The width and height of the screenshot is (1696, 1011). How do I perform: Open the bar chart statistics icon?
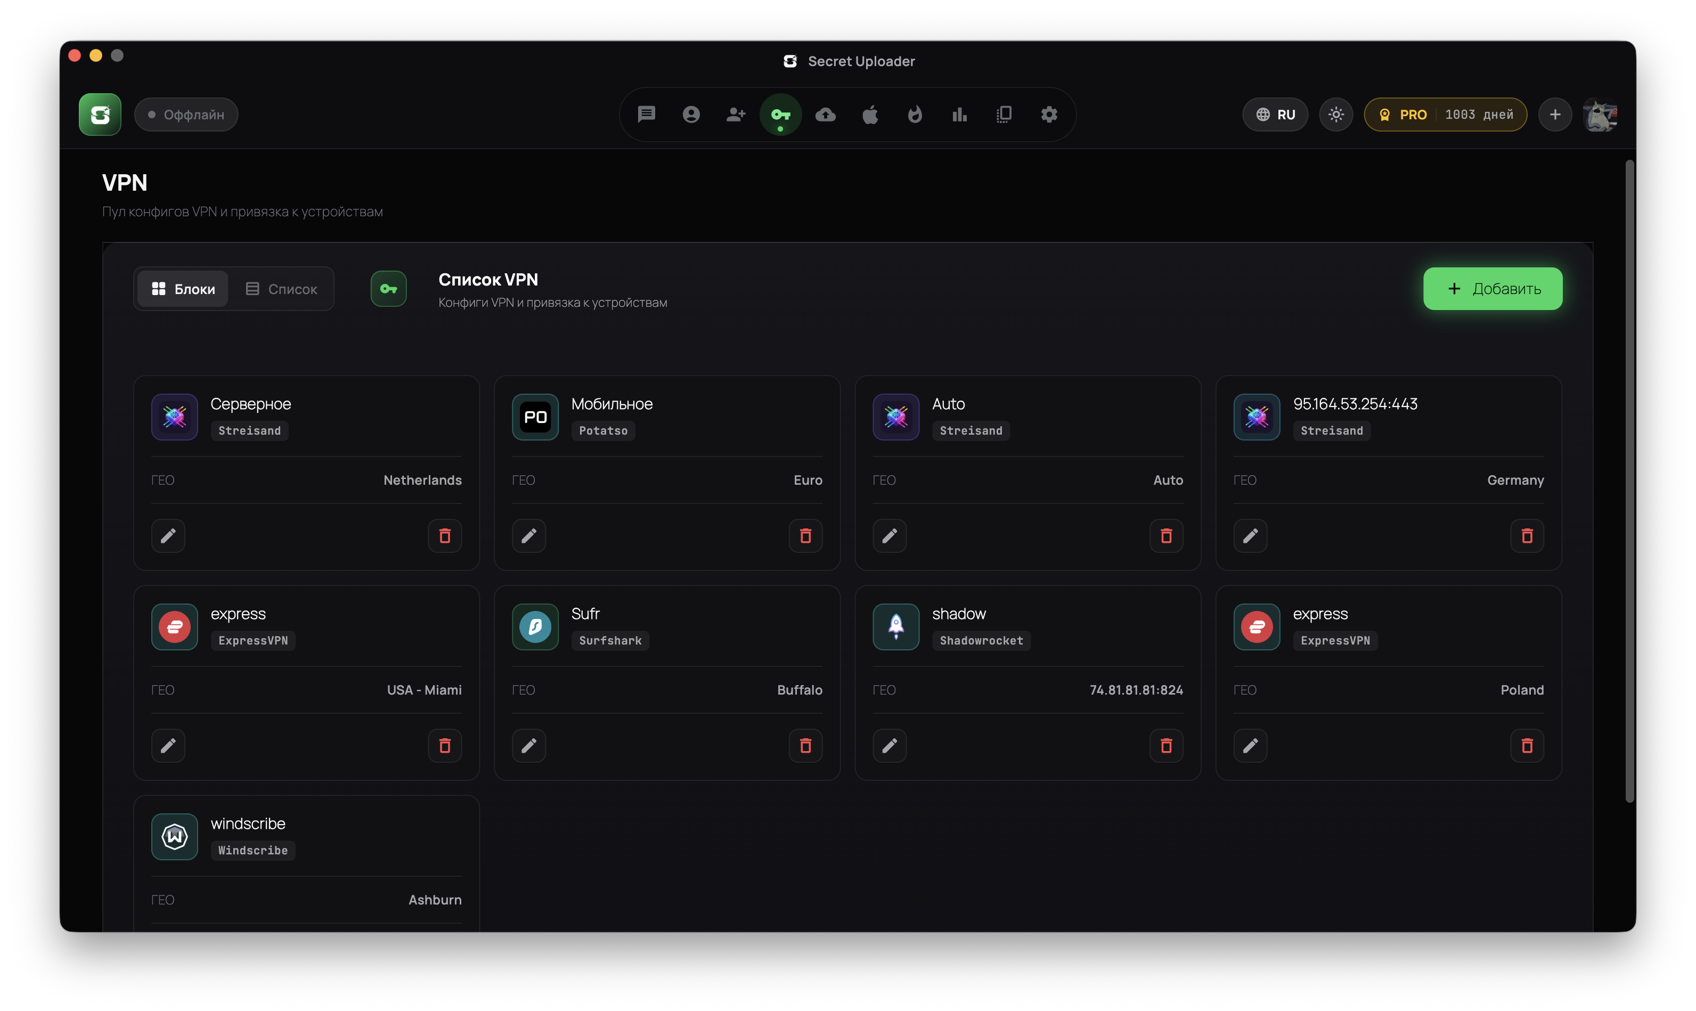tap(960, 115)
